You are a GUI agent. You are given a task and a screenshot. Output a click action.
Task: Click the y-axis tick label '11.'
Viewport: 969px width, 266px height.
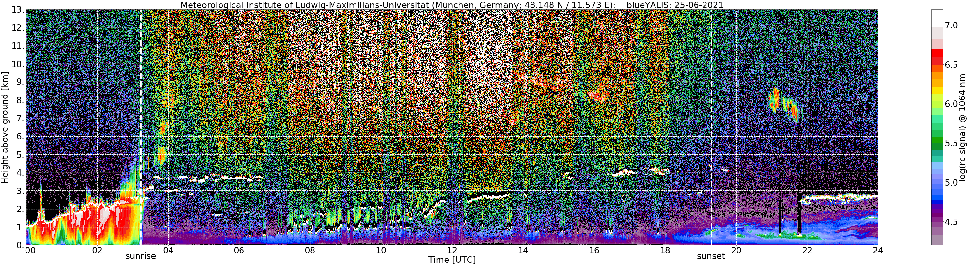coord(18,46)
